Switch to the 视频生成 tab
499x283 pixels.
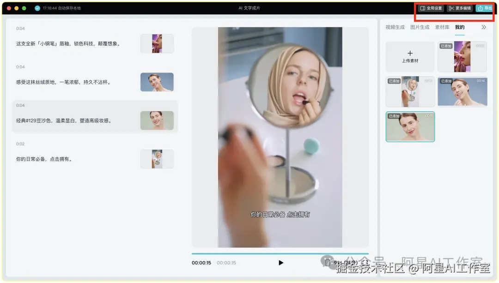tap(395, 27)
